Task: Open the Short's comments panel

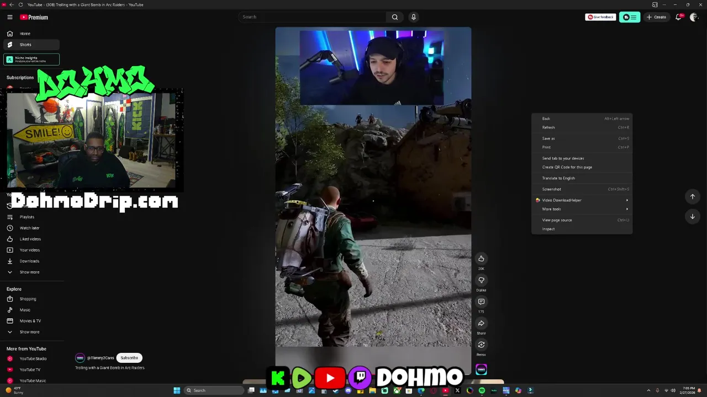Action: click(x=481, y=302)
